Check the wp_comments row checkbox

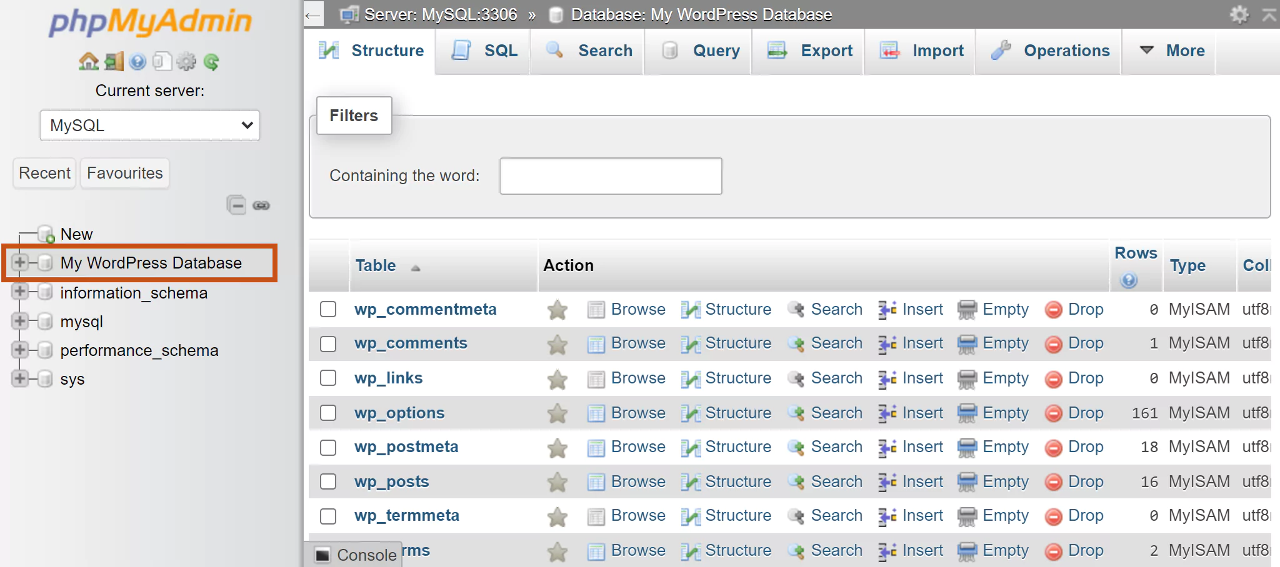[x=328, y=343]
